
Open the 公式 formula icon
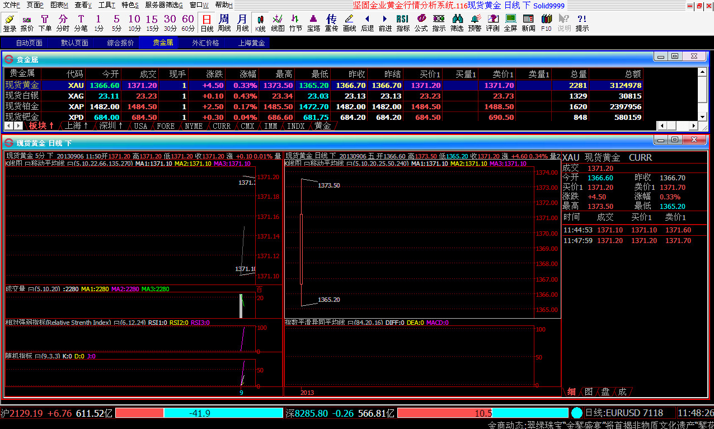pyautogui.click(x=421, y=23)
